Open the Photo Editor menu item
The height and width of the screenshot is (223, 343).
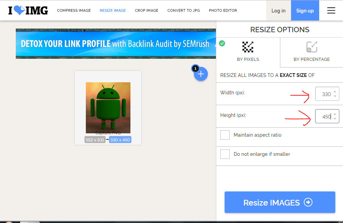[223, 10]
